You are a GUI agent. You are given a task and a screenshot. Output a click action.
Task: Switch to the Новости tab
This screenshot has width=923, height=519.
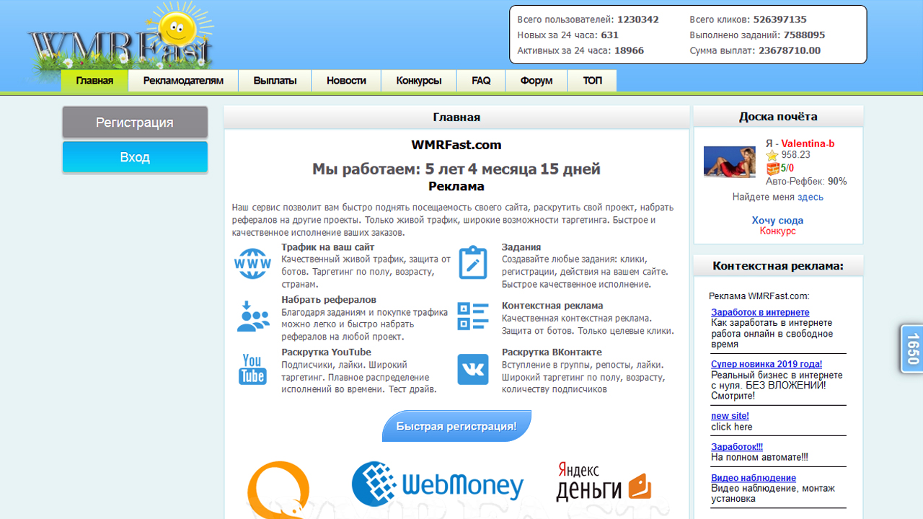tap(346, 81)
